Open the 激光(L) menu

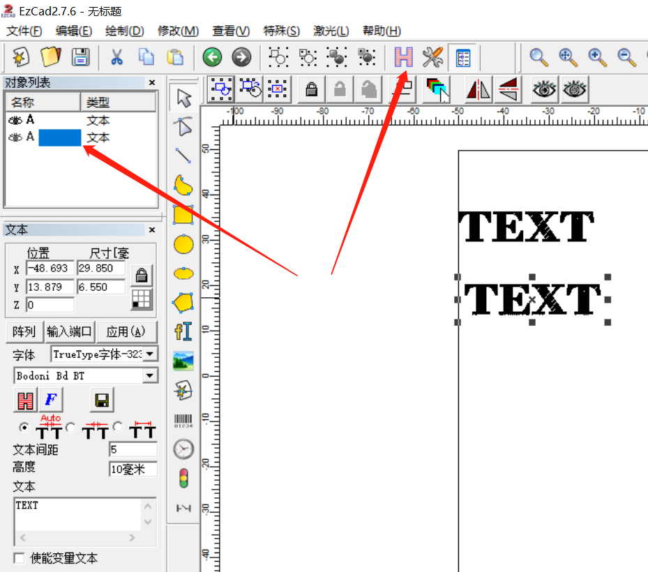[x=331, y=31]
